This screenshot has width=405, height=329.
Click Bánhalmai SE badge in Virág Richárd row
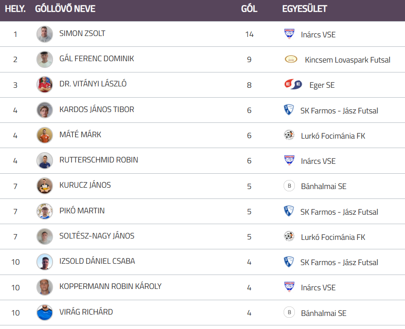pyautogui.click(x=289, y=312)
